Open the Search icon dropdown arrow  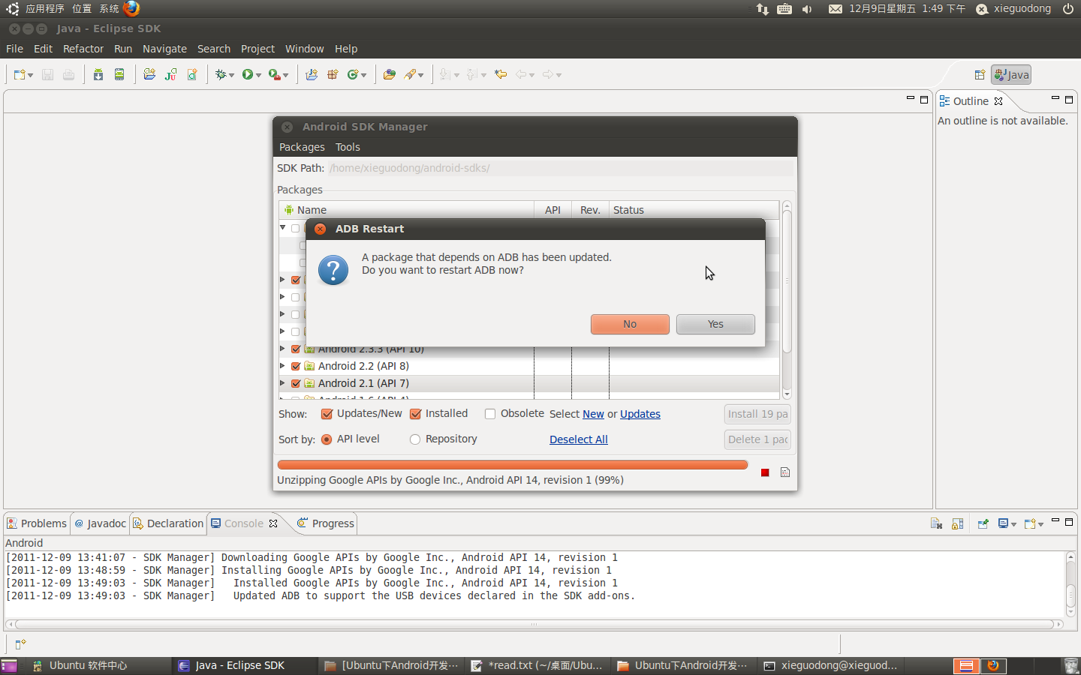pos(421,75)
